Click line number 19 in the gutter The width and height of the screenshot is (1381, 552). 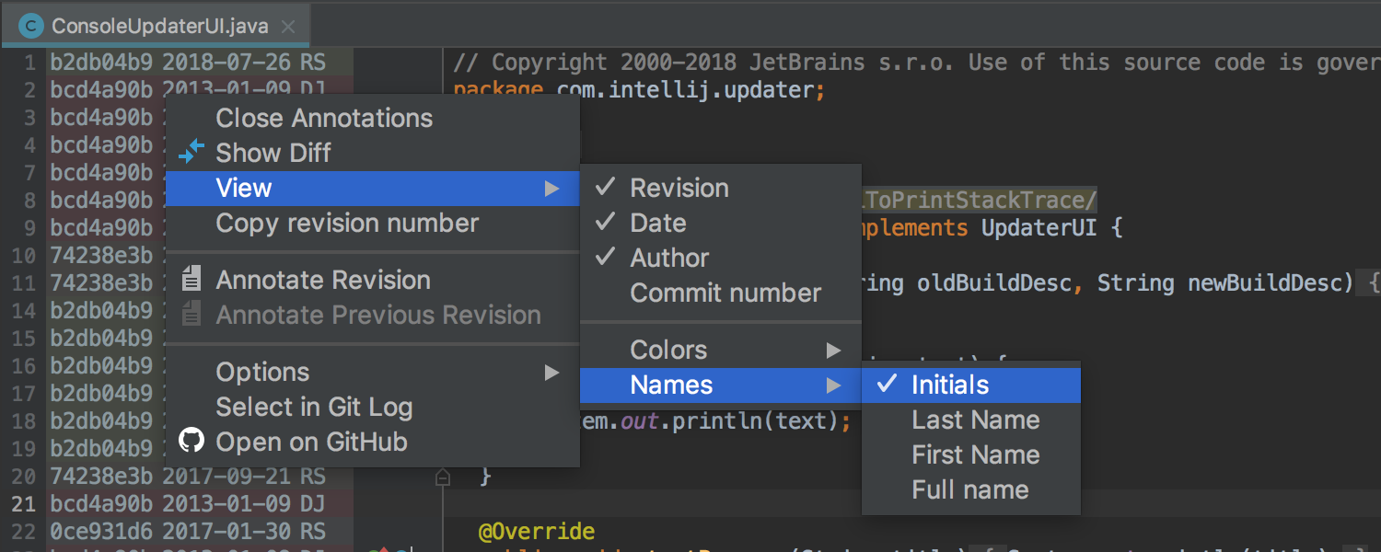[x=24, y=449]
